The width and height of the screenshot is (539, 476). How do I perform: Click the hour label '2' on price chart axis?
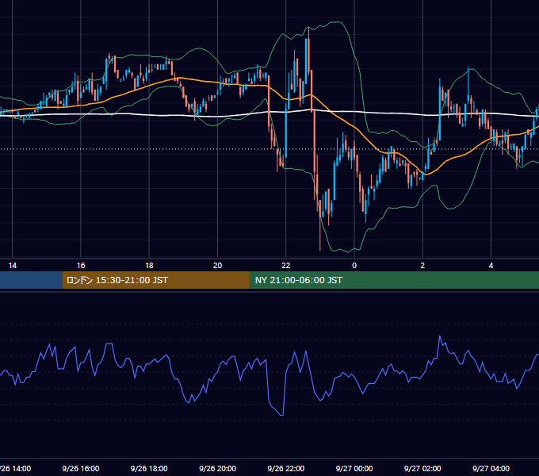[422, 266]
